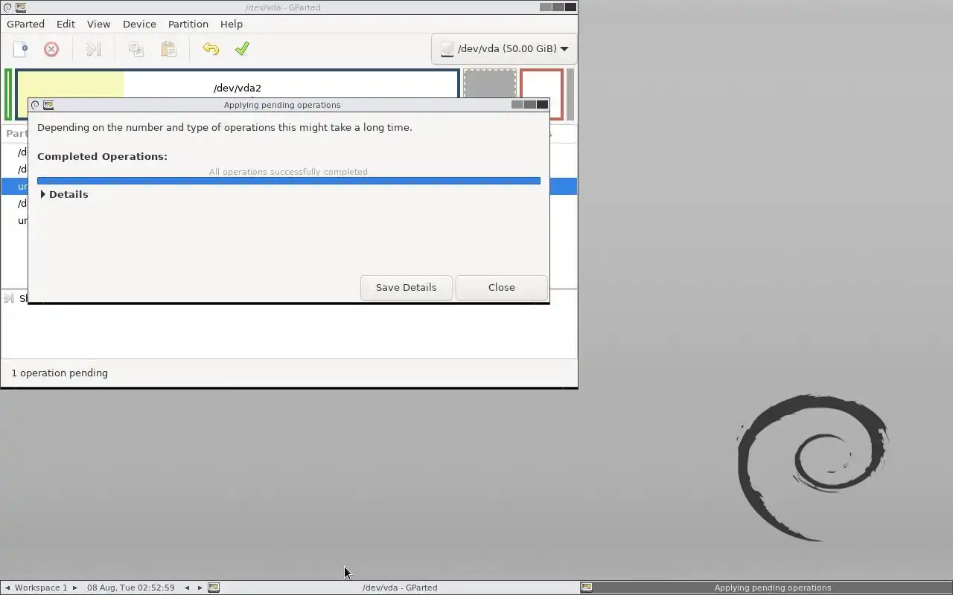The height and width of the screenshot is (595, 953).
Task: Apply all operations using the green checkmark
Action: coord(242,49)
